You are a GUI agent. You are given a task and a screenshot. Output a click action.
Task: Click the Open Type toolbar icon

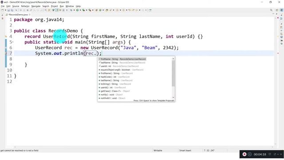pyautogui.click(x=107, y=10)
